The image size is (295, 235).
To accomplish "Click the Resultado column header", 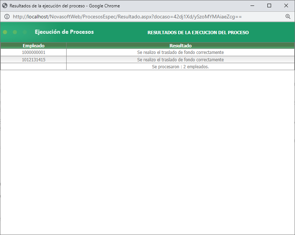I will (x=180, y=46).
